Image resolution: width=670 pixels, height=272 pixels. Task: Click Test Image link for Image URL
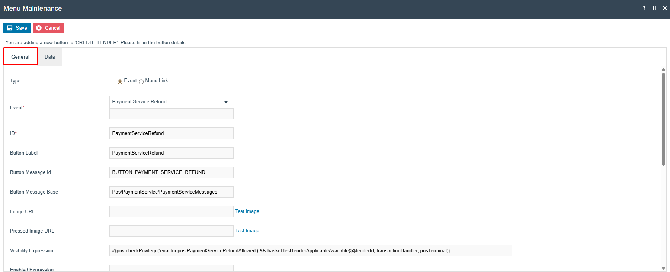pos(247,211)
